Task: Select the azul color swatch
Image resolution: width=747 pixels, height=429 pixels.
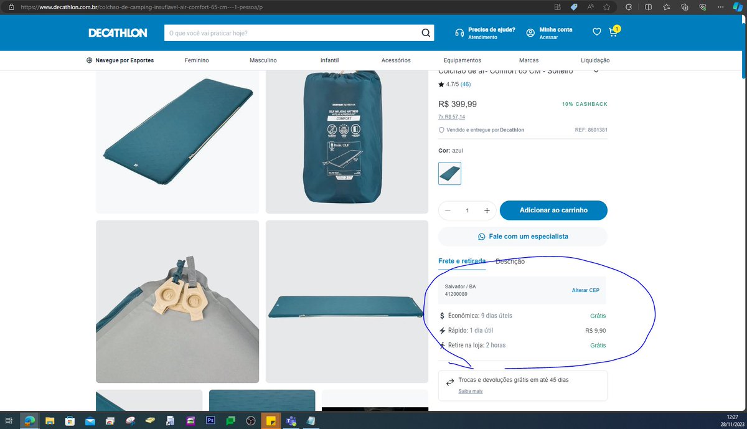Action: coord(450,173)
